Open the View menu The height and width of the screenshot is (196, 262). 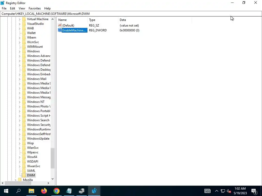pos(22,8)
